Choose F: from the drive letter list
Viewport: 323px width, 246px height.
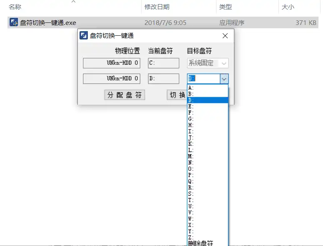tap(208, 113)
